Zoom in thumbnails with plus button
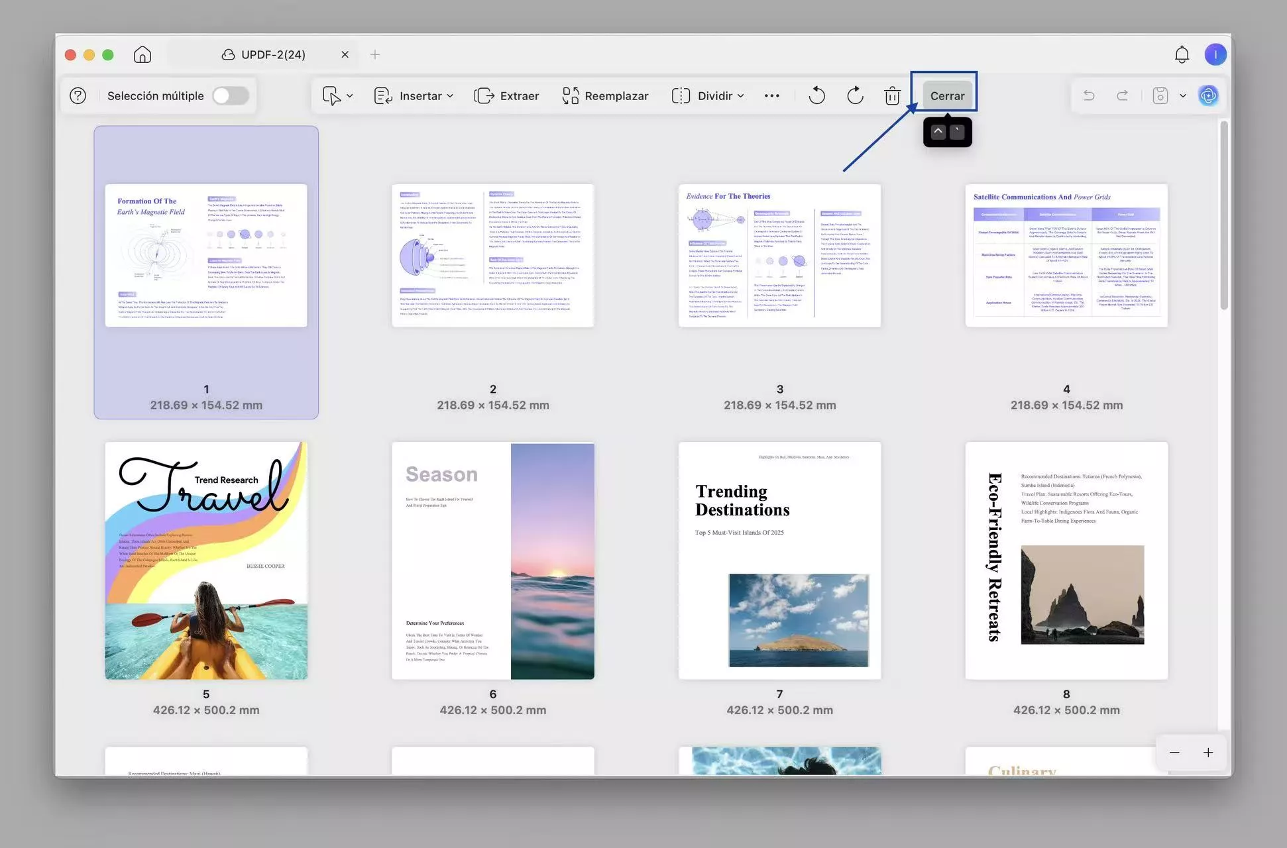This screenshot has width=1287, height=848. pyautogui.click(x=1208, y=753)
